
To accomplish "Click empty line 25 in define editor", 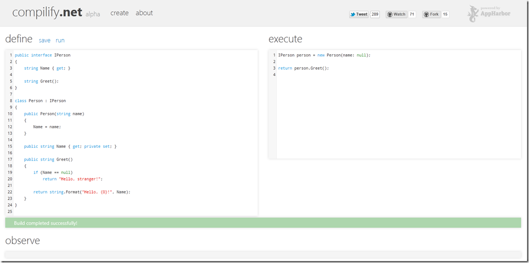I will pyautogui.click(x=135, y=212).
